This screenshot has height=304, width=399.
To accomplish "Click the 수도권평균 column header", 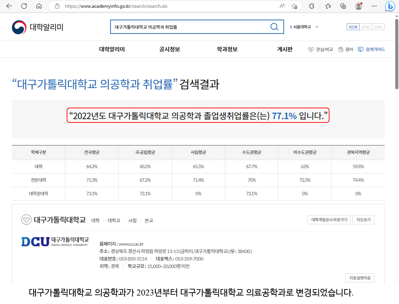I will 252,153.
